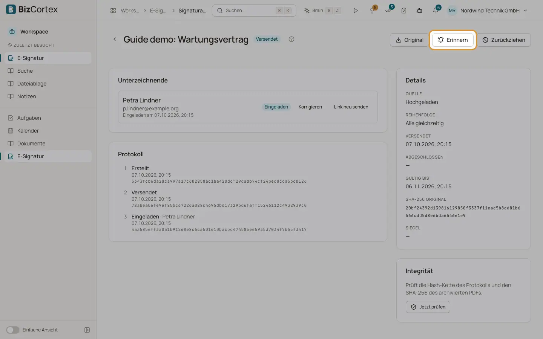This screenshot has width=543, height=339.
Task: Open the apps grid icon in breadcrumb
Action: click(x=113, y=11)
